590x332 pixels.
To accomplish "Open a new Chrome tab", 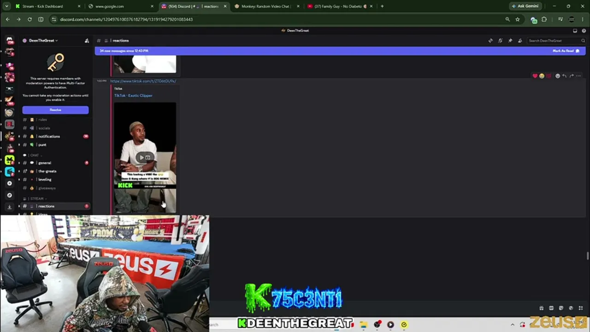I will tap(382, 6).
